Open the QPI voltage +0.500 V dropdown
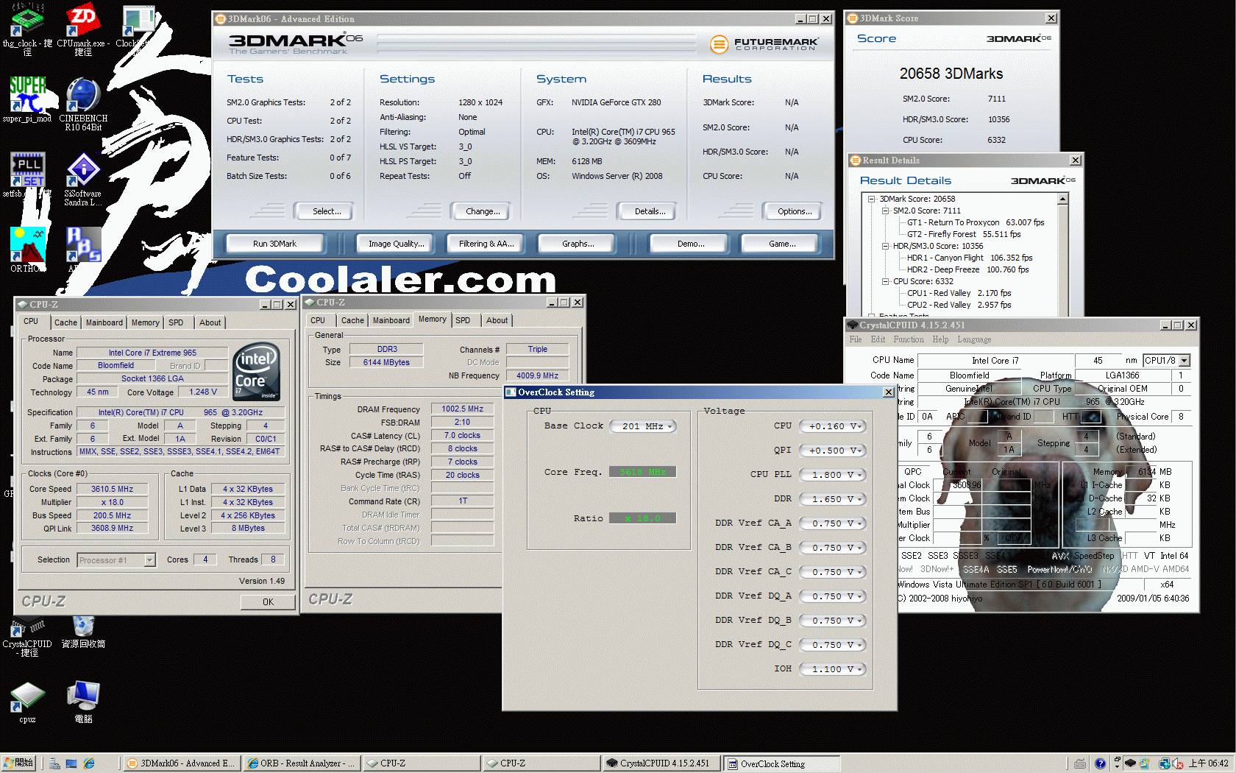The width and height of the screenshot is (1236, 773). [x=832, y=451]
